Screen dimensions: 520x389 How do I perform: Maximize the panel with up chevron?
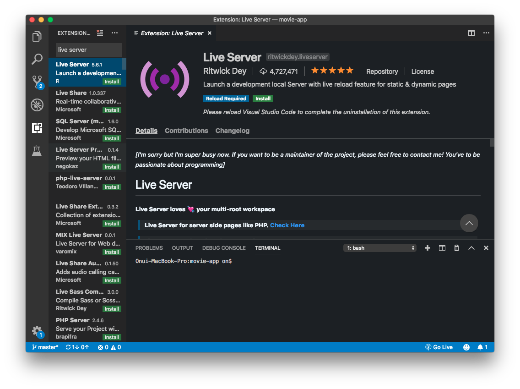[x=471, y=248]
